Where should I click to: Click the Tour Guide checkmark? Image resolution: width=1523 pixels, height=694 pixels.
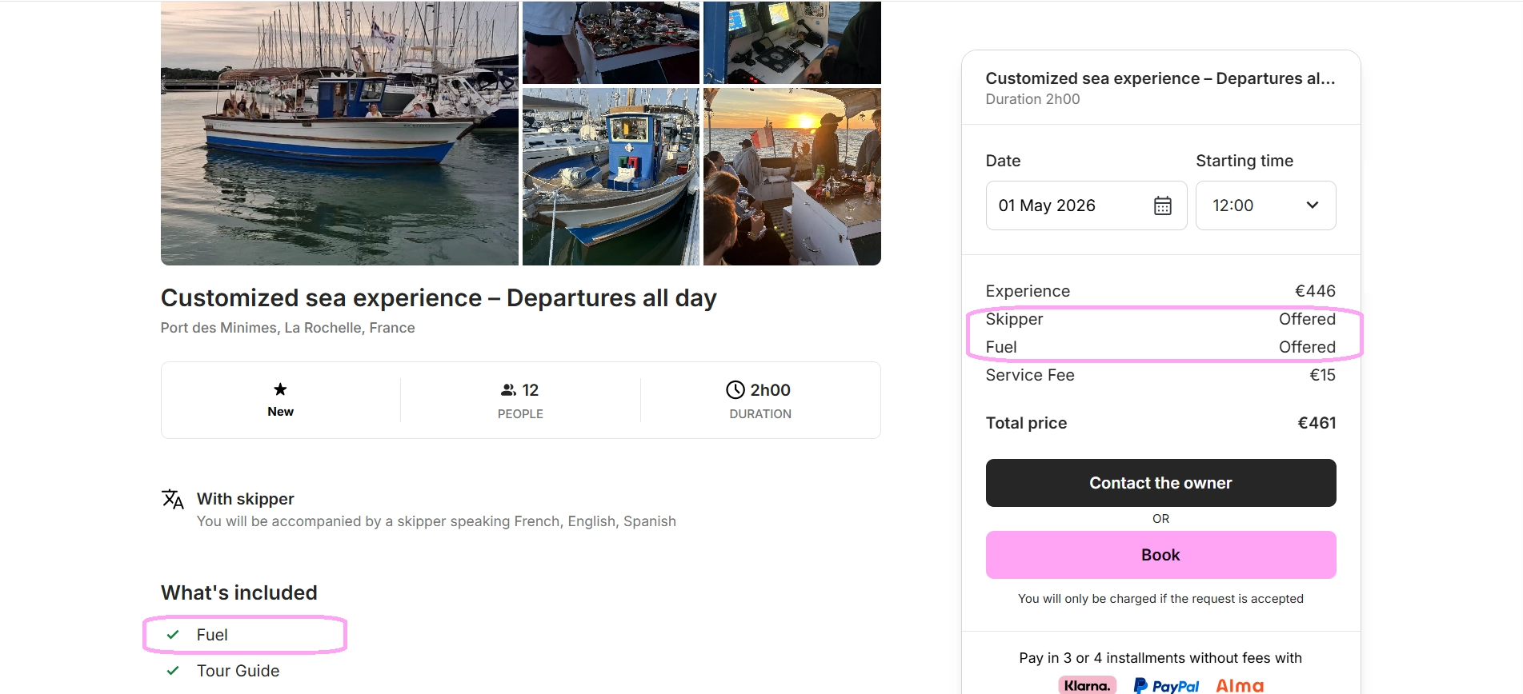(173, 671)
